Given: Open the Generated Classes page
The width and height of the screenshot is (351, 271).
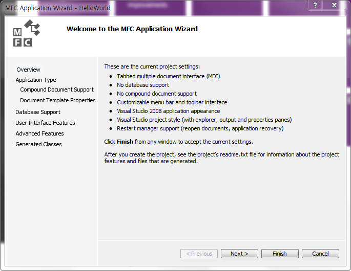Looking at the screenshot, I should pyautogui.click(x=38, y=144).
